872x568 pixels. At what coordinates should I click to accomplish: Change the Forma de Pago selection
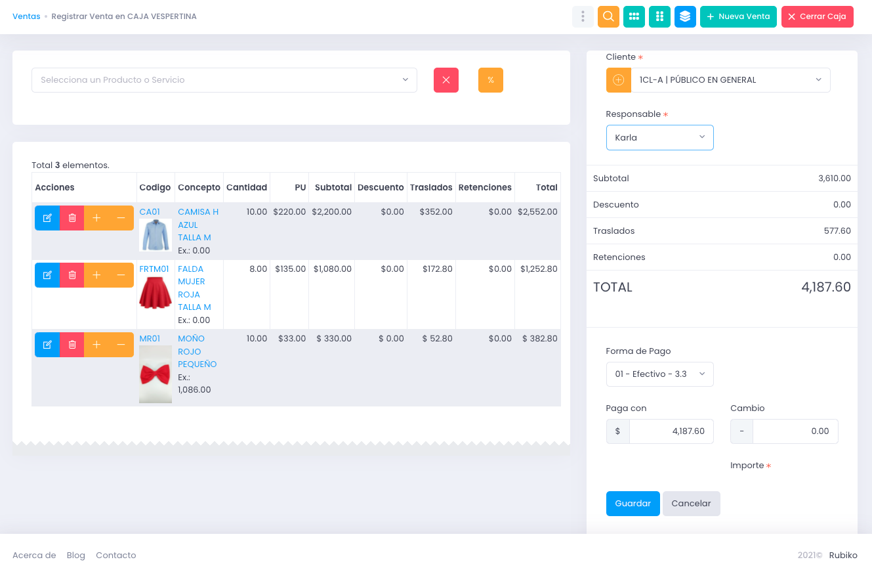pos(659,374)
